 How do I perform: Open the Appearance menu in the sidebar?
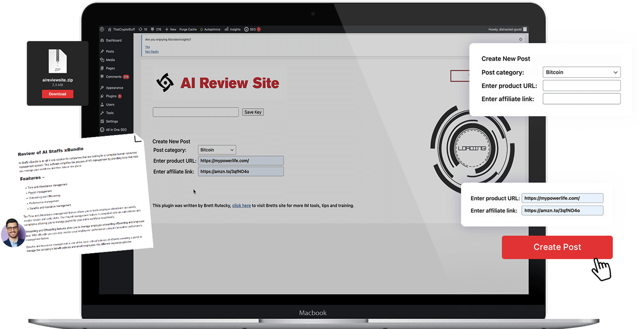(x=114, y=88)
